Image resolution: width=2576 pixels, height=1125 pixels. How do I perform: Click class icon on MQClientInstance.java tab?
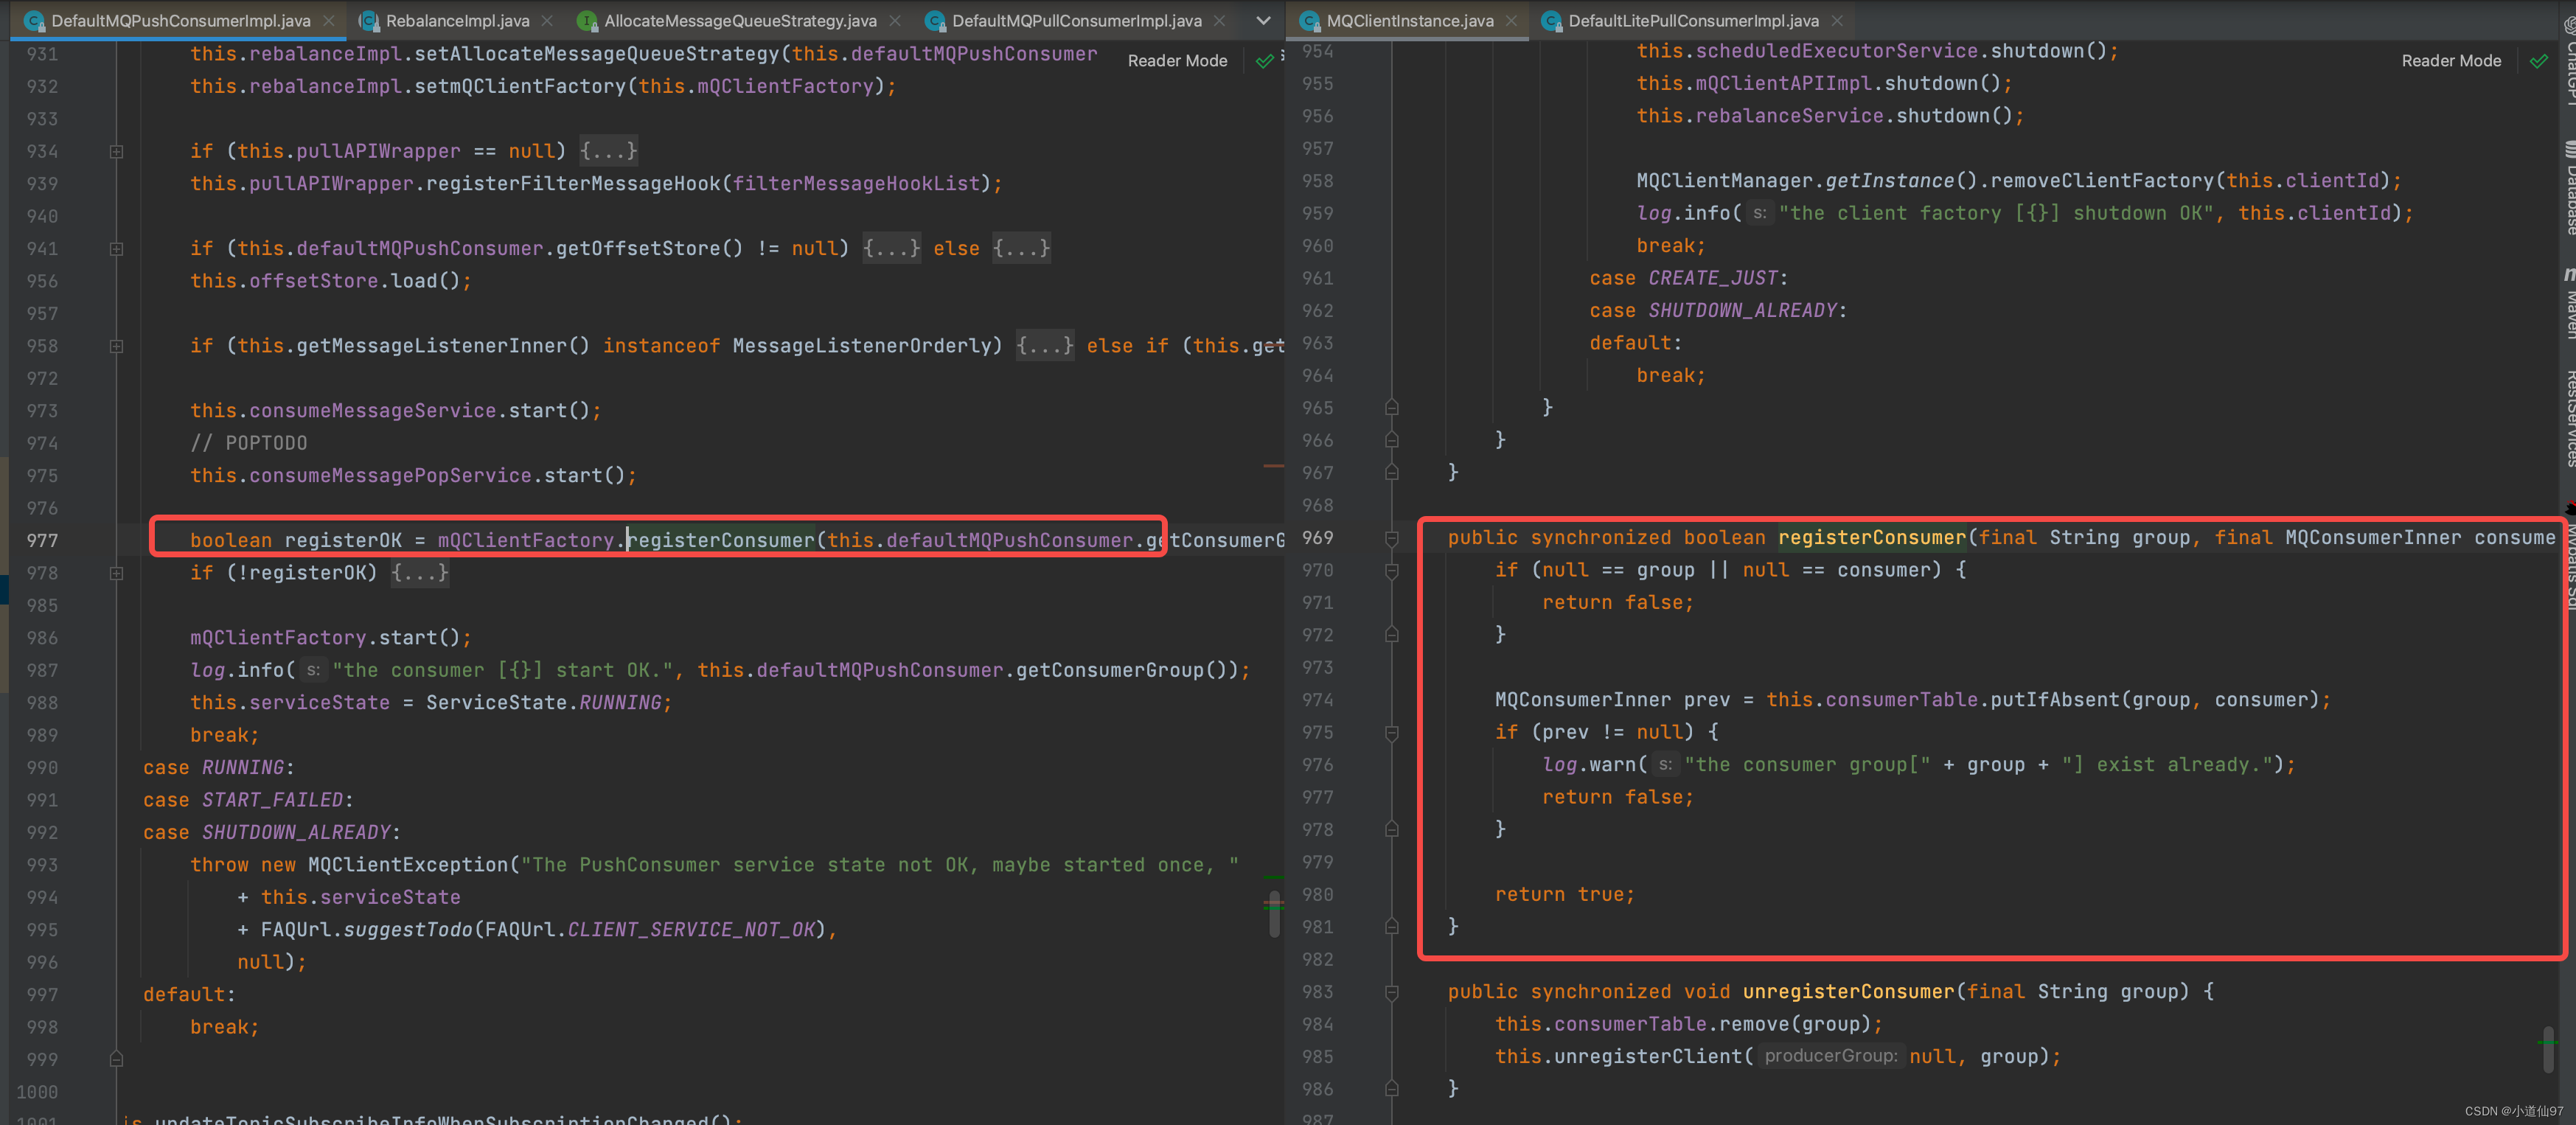tap(1310, 20)
